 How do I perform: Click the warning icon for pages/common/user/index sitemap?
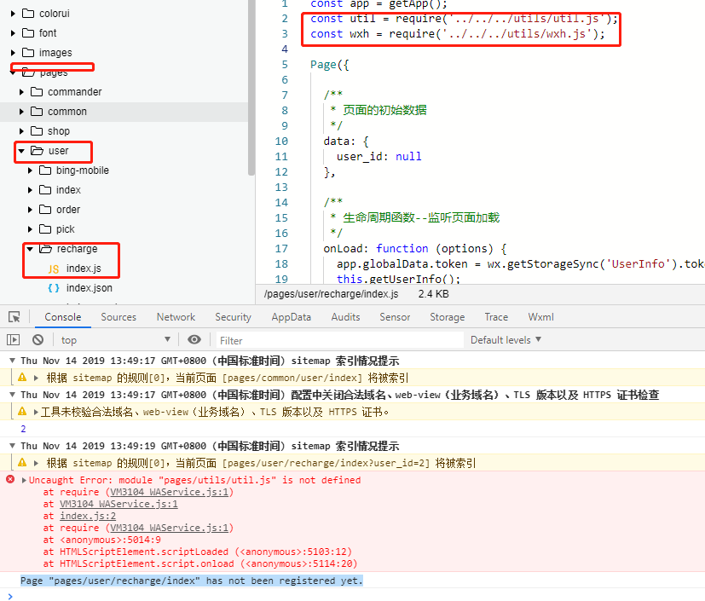[22, 377]
